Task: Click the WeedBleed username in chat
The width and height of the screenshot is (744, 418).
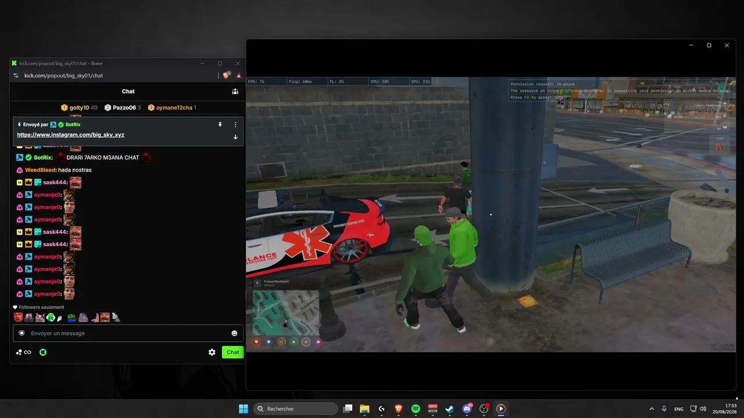Action: coord(40,170)
